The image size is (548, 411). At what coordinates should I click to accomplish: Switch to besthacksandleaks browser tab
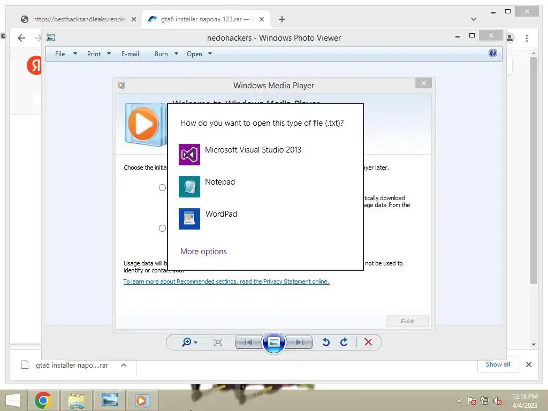(79, 19)
